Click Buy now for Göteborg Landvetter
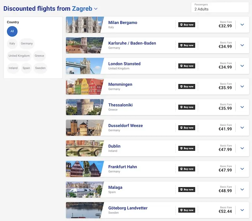Viewport: 252px width, 221px height. click(x=186, y=210)
